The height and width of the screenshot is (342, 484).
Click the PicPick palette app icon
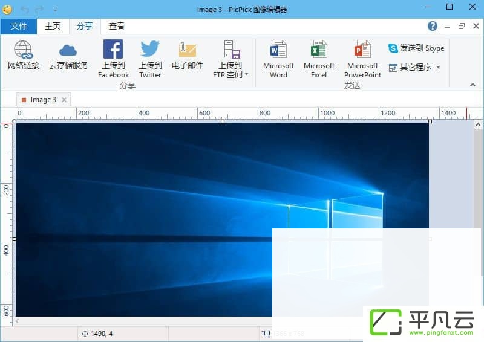click(x=7, y=9)
